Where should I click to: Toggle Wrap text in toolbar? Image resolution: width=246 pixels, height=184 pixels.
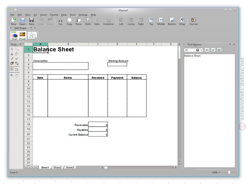click(x=182, y=21)
